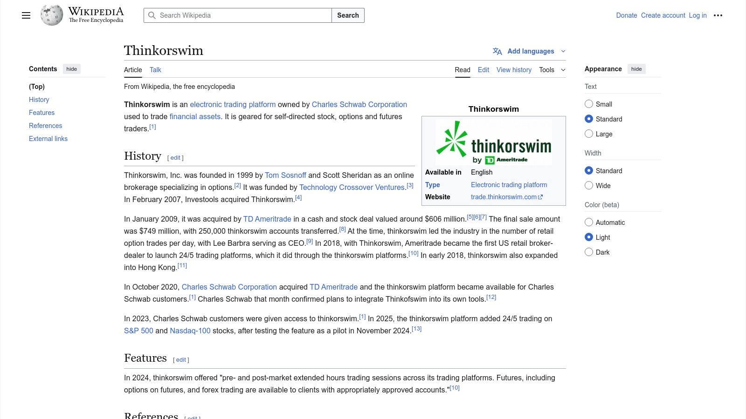Select Automatic color mode
This screenshot has height=419, width=746.
[589, 222]
